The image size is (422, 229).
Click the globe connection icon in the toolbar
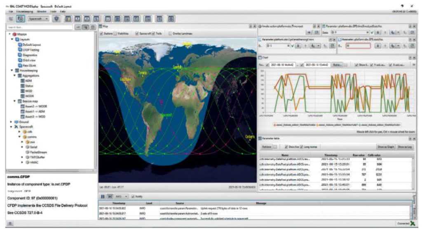20,19
